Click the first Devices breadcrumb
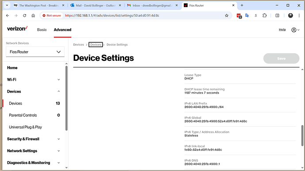Viewport: 305px width, 171px height. click(78, 45)
